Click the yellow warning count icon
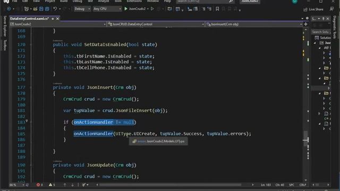 click(x=50, y=185)
